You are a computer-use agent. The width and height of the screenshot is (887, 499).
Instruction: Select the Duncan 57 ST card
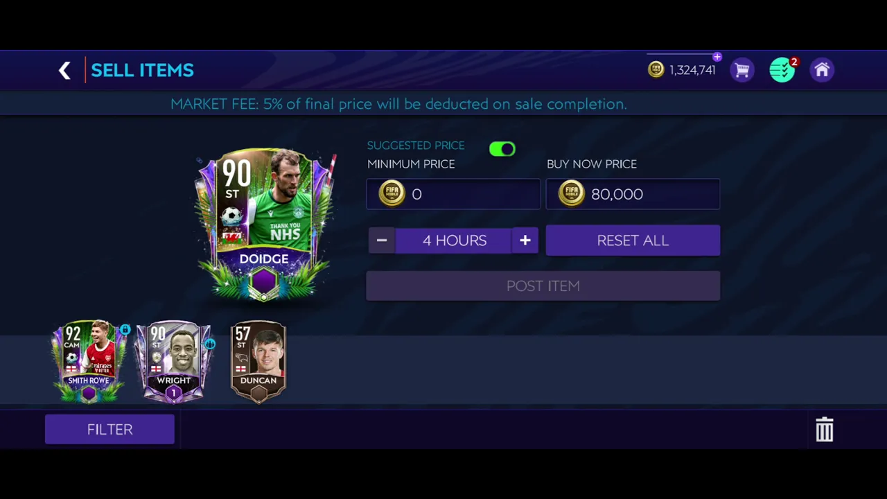tap(258, 361)
